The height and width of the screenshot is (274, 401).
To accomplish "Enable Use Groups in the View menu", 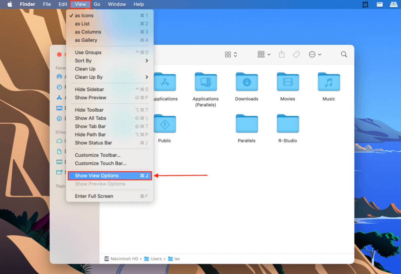I will [87, 52].
